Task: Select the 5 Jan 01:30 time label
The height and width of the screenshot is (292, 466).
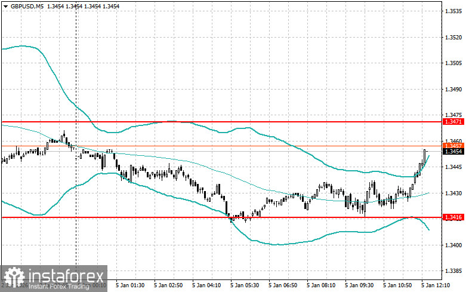Action: [x=130, y=285]
